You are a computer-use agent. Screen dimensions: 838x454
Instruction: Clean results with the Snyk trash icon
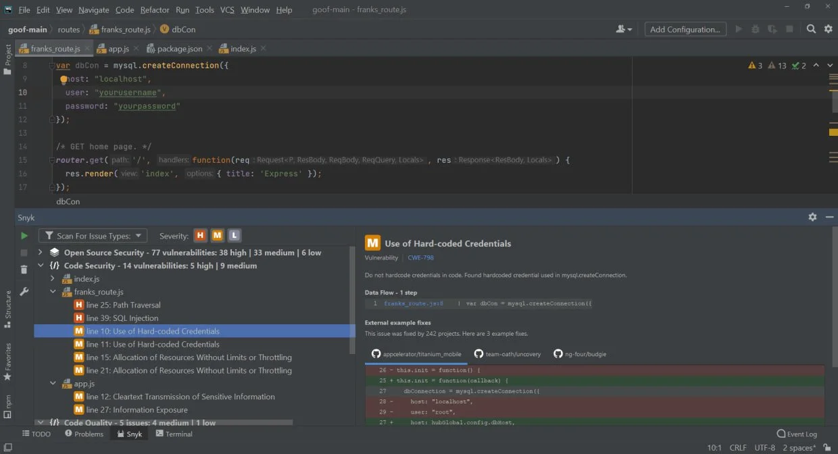24,270
